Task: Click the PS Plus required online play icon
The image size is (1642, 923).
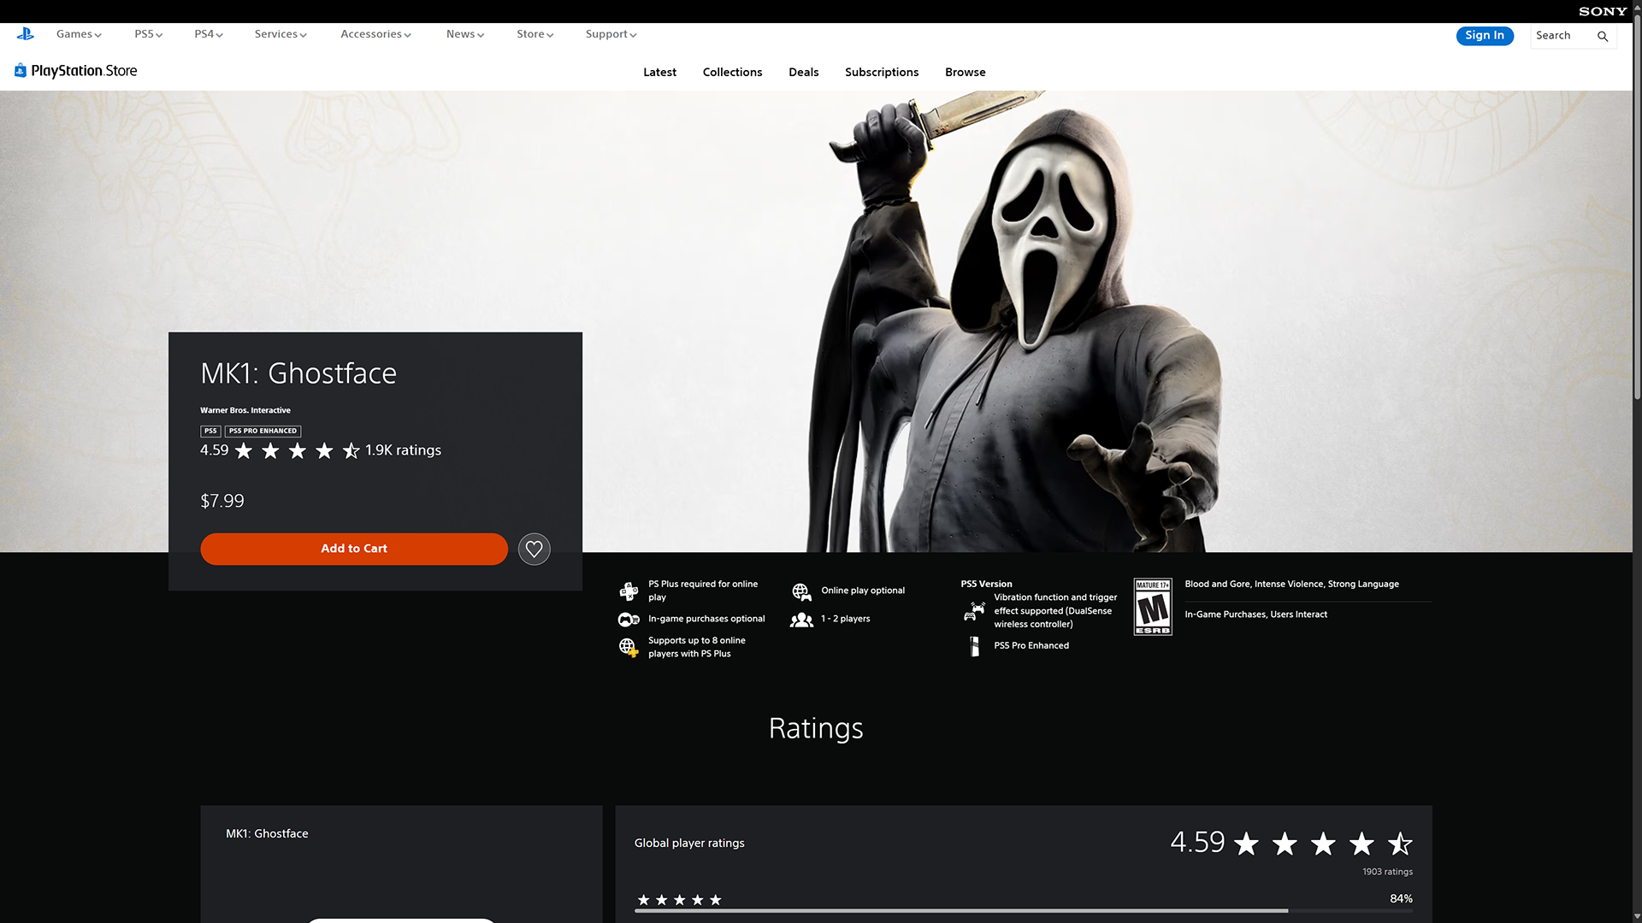Action: point(629,591)
